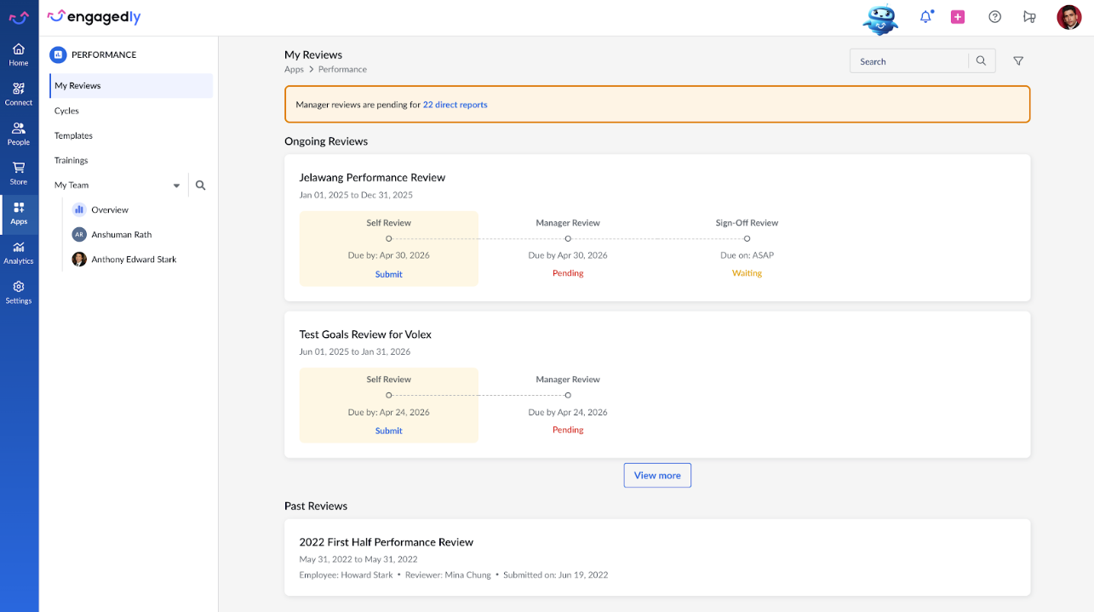Click the Waiting status text

pos(747,273)
